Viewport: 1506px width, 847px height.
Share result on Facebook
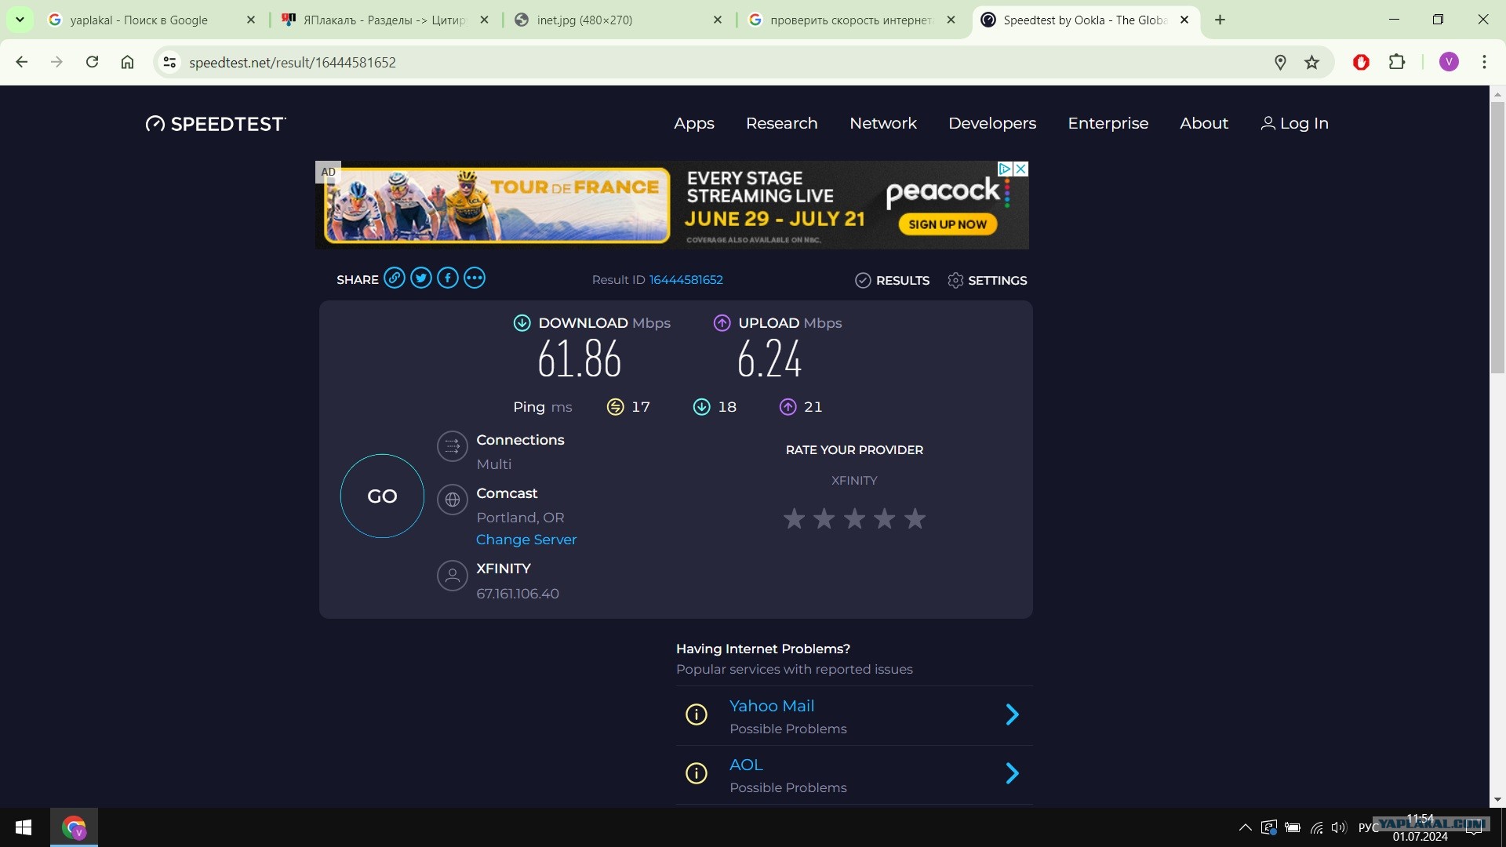tap(448, 278)
